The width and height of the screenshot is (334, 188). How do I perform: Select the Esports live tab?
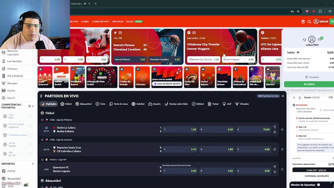154,104
